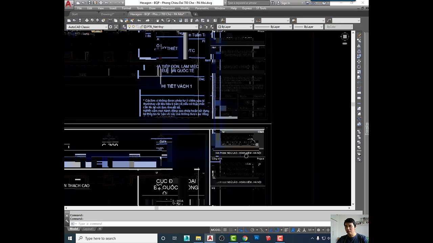The image size is (433, 243).
Task: Click the Cut scissors icon in standard toolbar
Action: tap(110, 20)
